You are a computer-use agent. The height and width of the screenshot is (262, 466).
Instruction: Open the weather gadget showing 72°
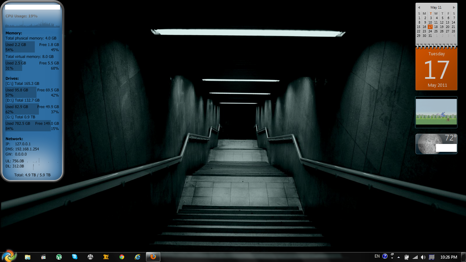tap(436, 144)
